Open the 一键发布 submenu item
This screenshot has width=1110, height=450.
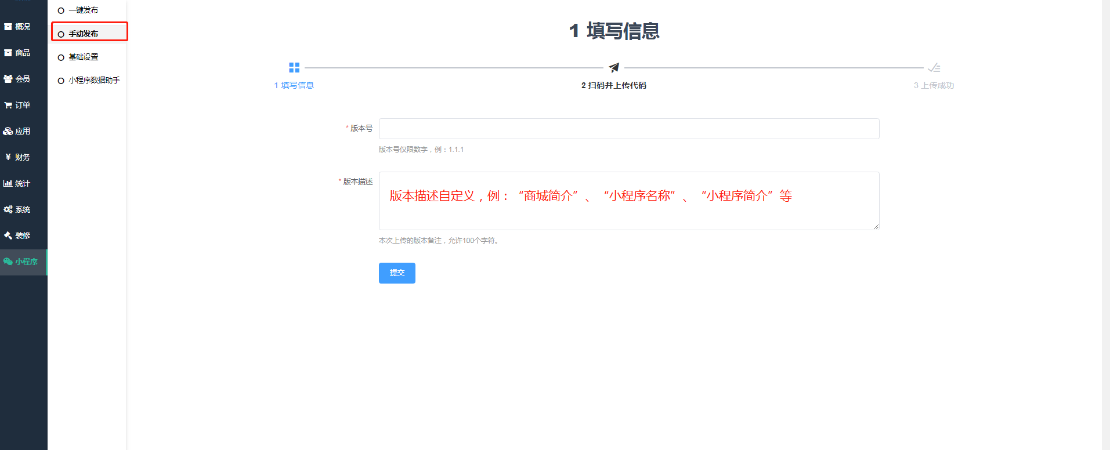[x=84, y=10]
